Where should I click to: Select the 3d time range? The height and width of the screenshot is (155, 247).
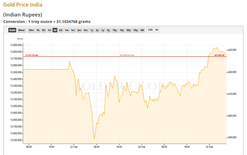coord(55,30)
